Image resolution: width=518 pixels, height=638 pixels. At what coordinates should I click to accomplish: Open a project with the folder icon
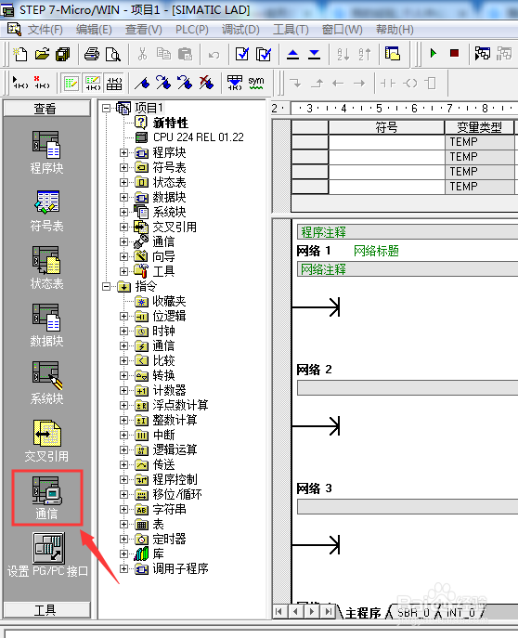coord(42,54)
